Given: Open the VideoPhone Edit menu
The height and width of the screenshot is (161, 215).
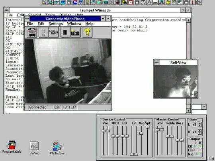Looking at the screenshot, I should coord(41,24).
